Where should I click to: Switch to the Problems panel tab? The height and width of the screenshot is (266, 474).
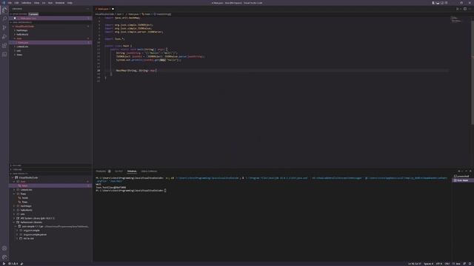pos(101,171)
